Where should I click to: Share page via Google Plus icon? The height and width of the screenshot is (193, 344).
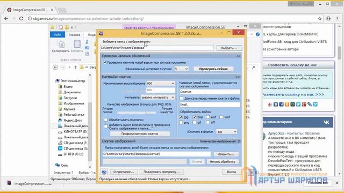click(x=304, y=105)
